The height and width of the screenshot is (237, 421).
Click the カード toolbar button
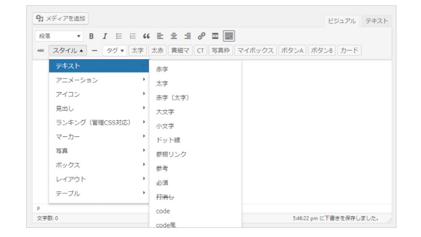[x=349, y=51]
